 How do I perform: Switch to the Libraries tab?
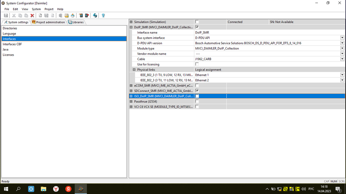(76, 22)
